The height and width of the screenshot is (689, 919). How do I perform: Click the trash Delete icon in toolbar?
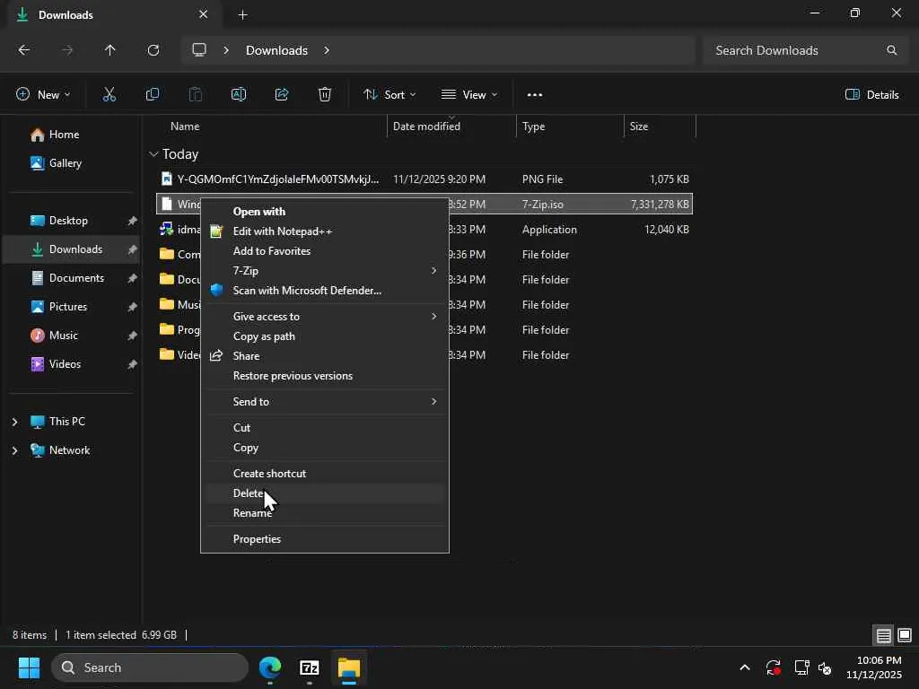click(x=325, y=94)
